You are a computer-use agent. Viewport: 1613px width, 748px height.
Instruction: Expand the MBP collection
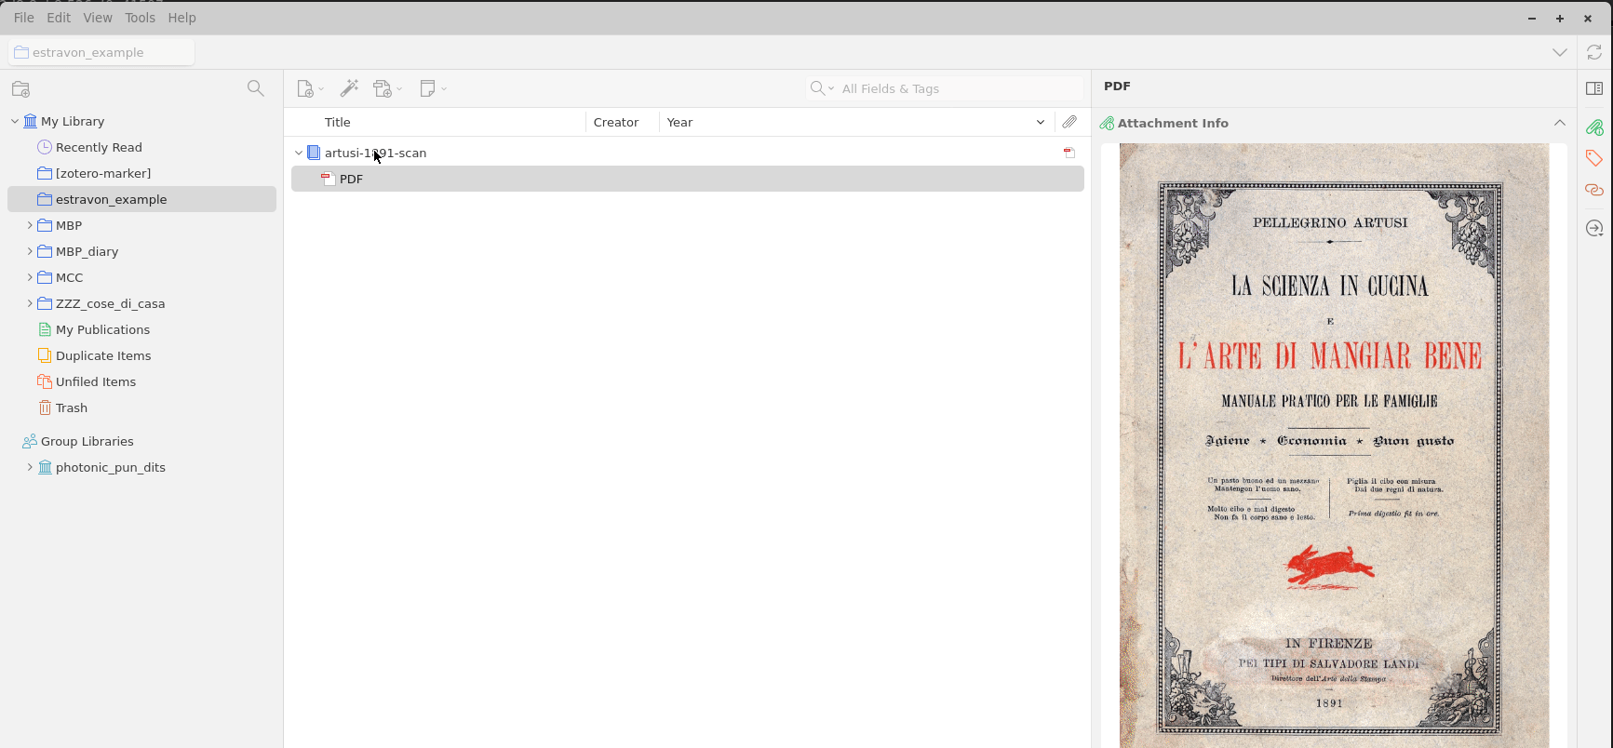(x=30, y=225)
